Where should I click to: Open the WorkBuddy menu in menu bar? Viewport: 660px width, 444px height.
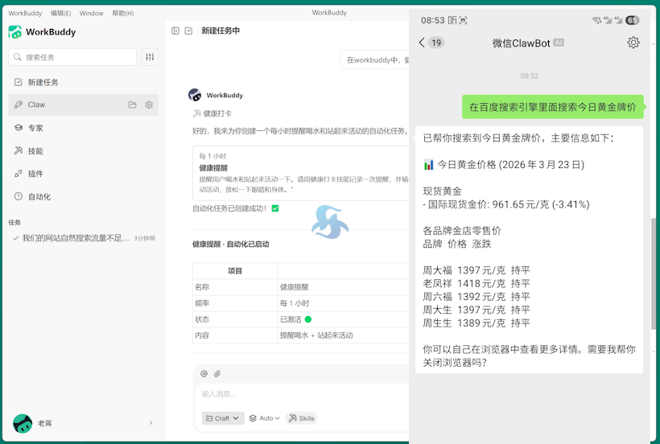(x=25, y=13)
